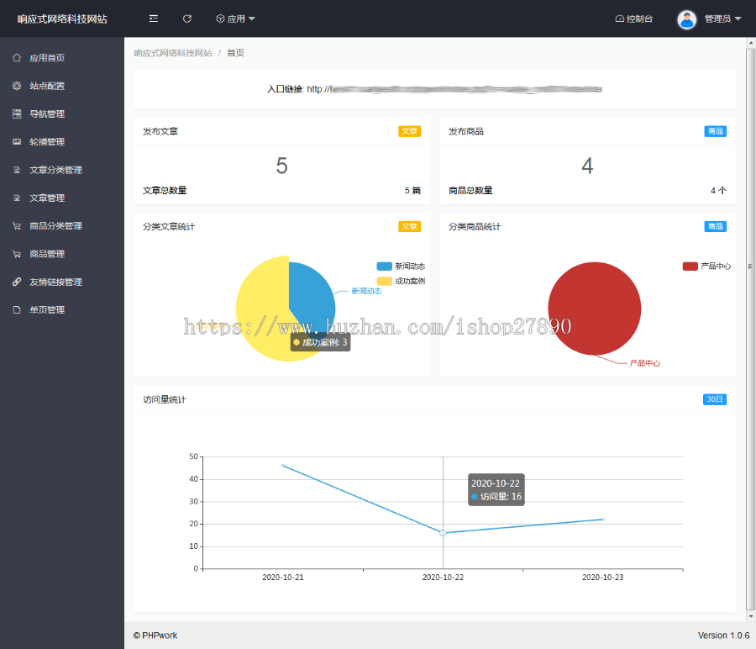Click the 商品 badge on 分类商品统计 card

coord(715,226)
